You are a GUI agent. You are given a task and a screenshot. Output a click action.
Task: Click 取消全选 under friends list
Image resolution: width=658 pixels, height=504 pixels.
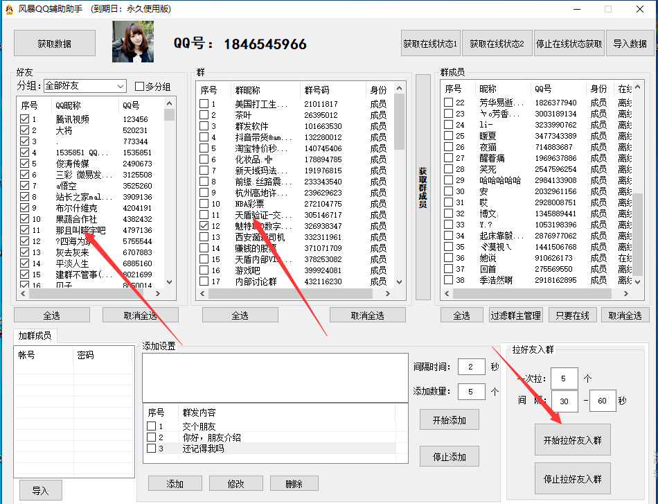[x=140, y=315]
